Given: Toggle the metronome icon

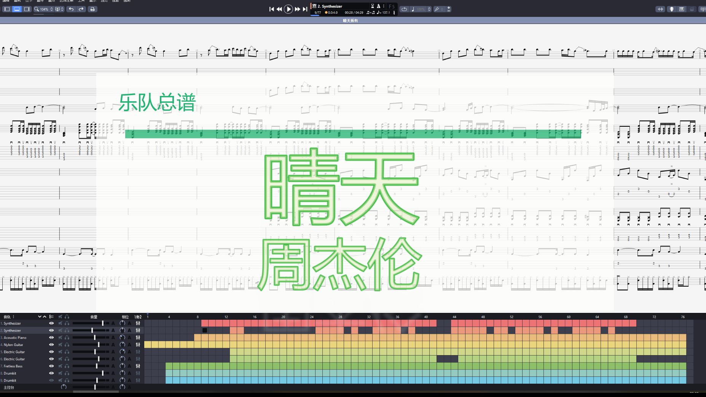Looking at the screenshot, I should coord(378,6).
